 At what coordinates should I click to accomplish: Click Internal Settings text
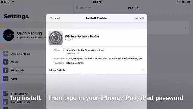pyautogui.click(x=75, y=63)
